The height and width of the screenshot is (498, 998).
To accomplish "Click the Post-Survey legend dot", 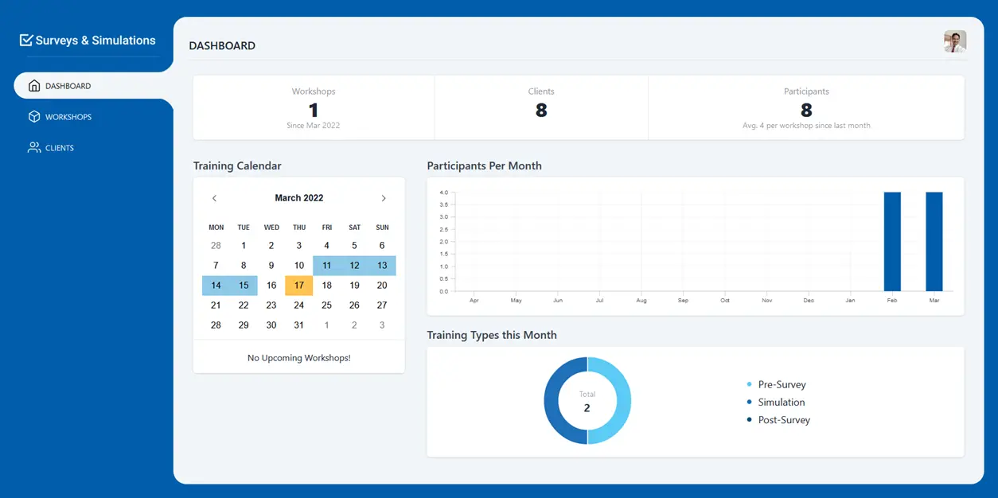I will tap(749, 420).
